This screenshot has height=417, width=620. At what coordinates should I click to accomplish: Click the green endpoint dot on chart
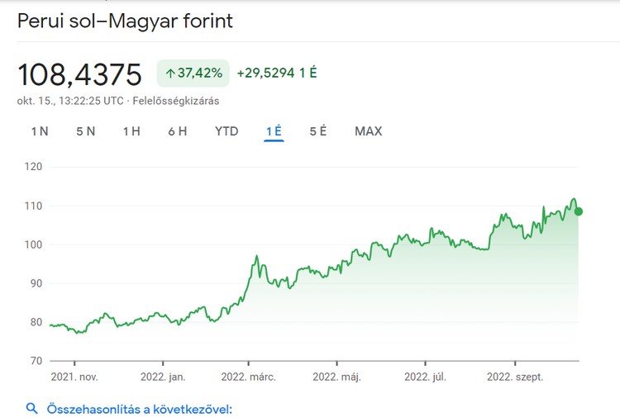(x=579, y=211)
